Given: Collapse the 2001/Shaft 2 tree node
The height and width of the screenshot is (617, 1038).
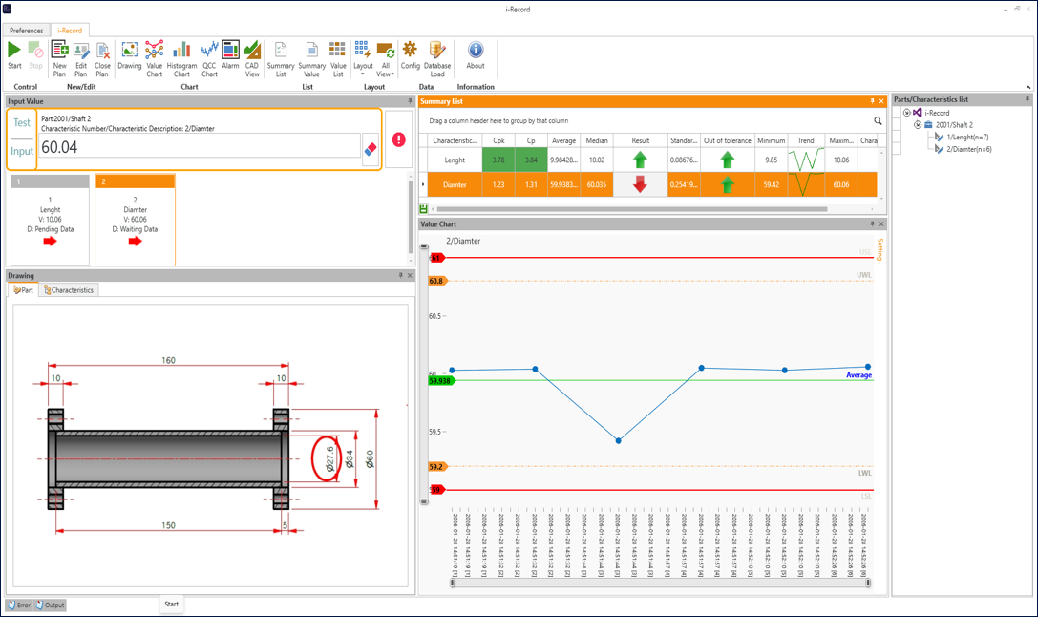Looking at the screenshot, I should pos(918,124).
